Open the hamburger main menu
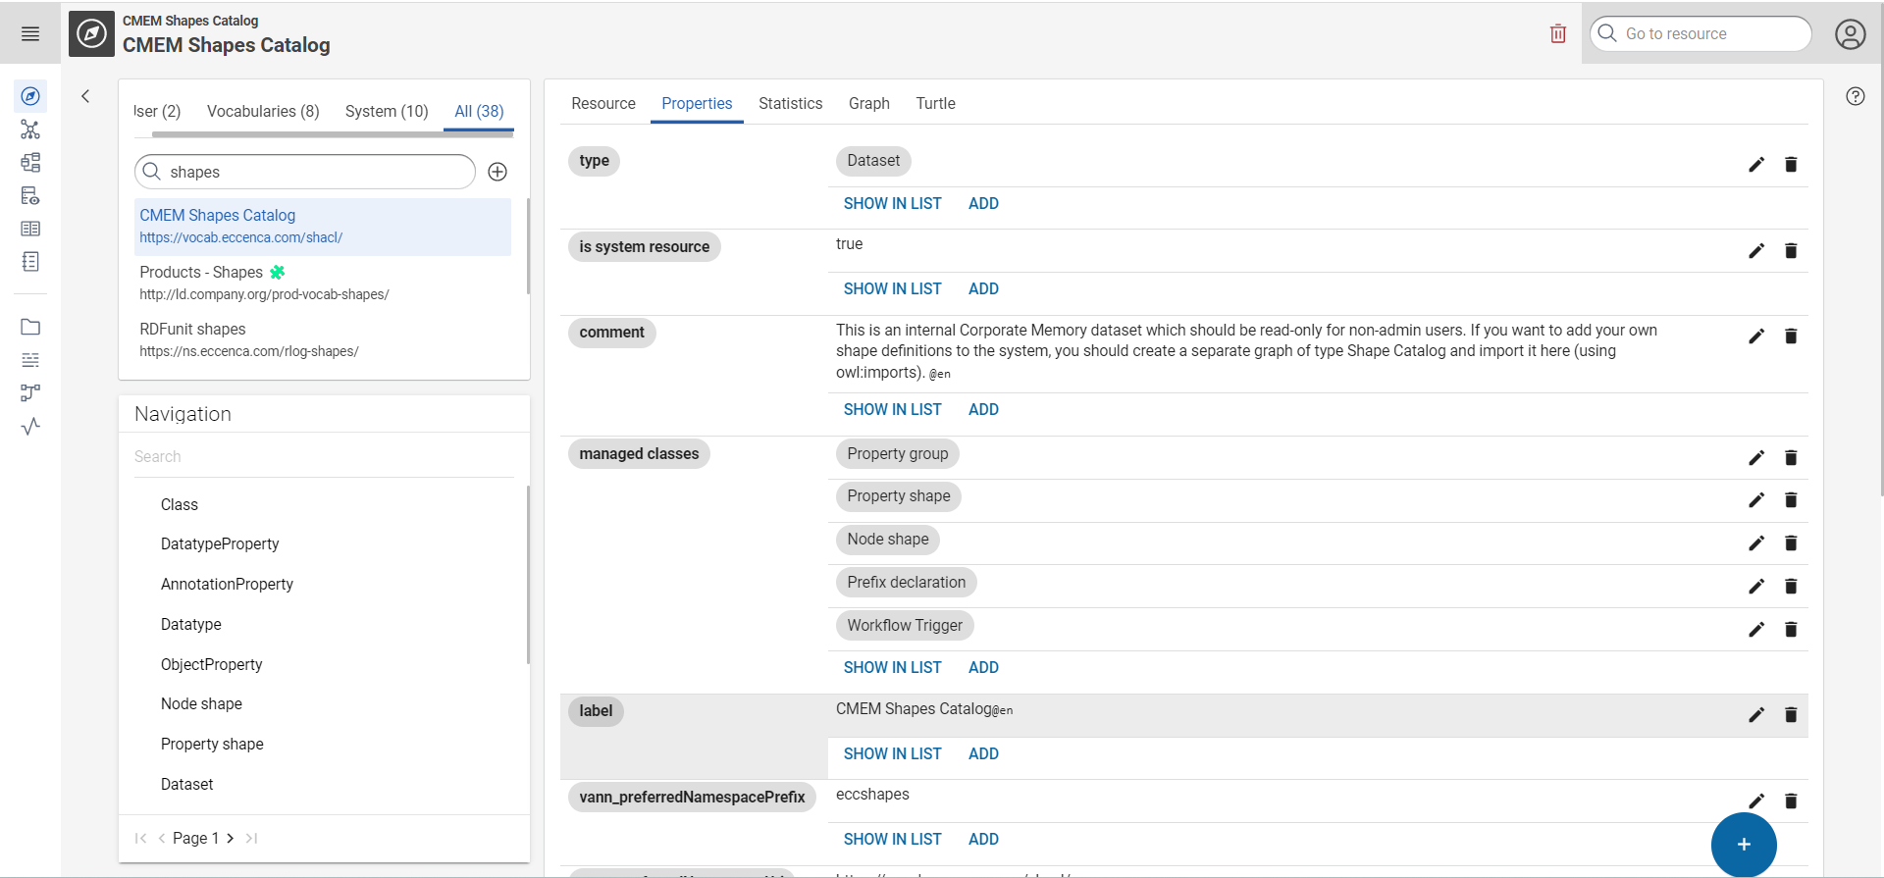1884x878 pixels. (30, 34)
